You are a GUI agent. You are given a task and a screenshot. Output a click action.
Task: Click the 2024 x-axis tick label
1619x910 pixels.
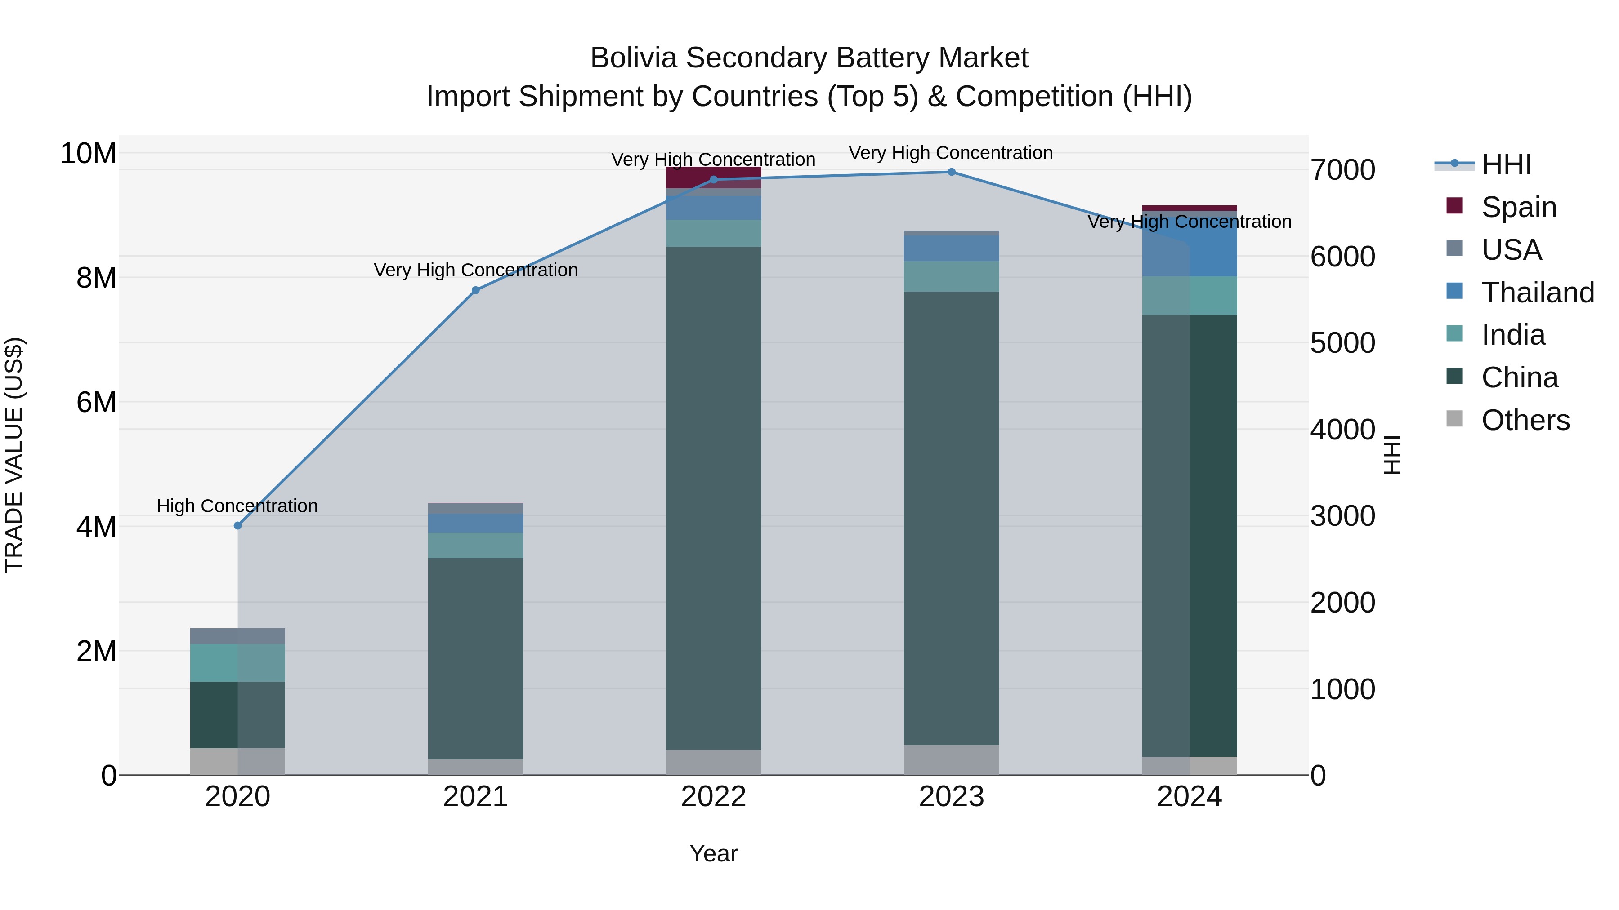click(1190, 797)
